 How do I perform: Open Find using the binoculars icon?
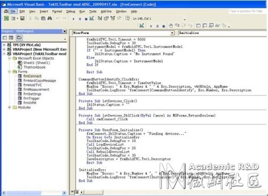coord(50,18)
